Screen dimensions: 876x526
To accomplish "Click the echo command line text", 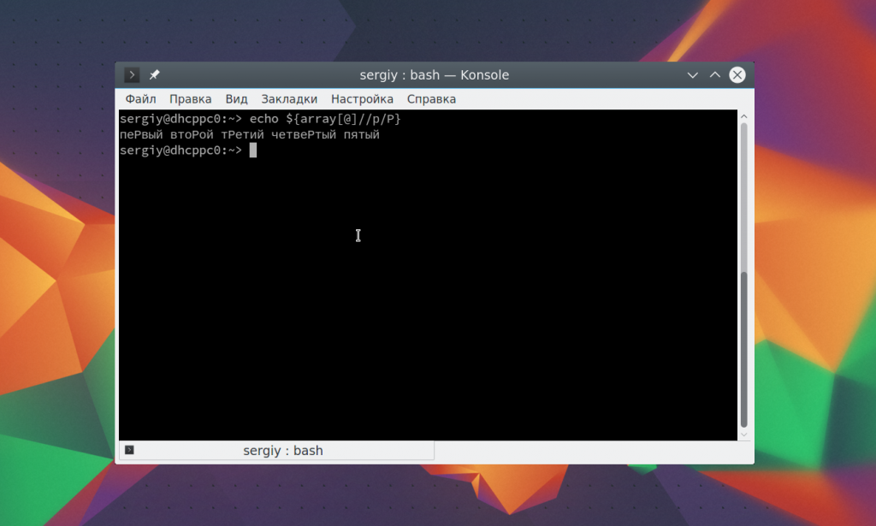I will (x=325, y=119).
